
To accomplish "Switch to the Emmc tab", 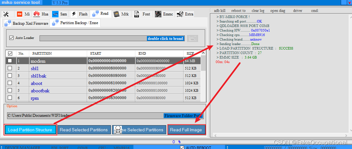I will pos(164,14).
